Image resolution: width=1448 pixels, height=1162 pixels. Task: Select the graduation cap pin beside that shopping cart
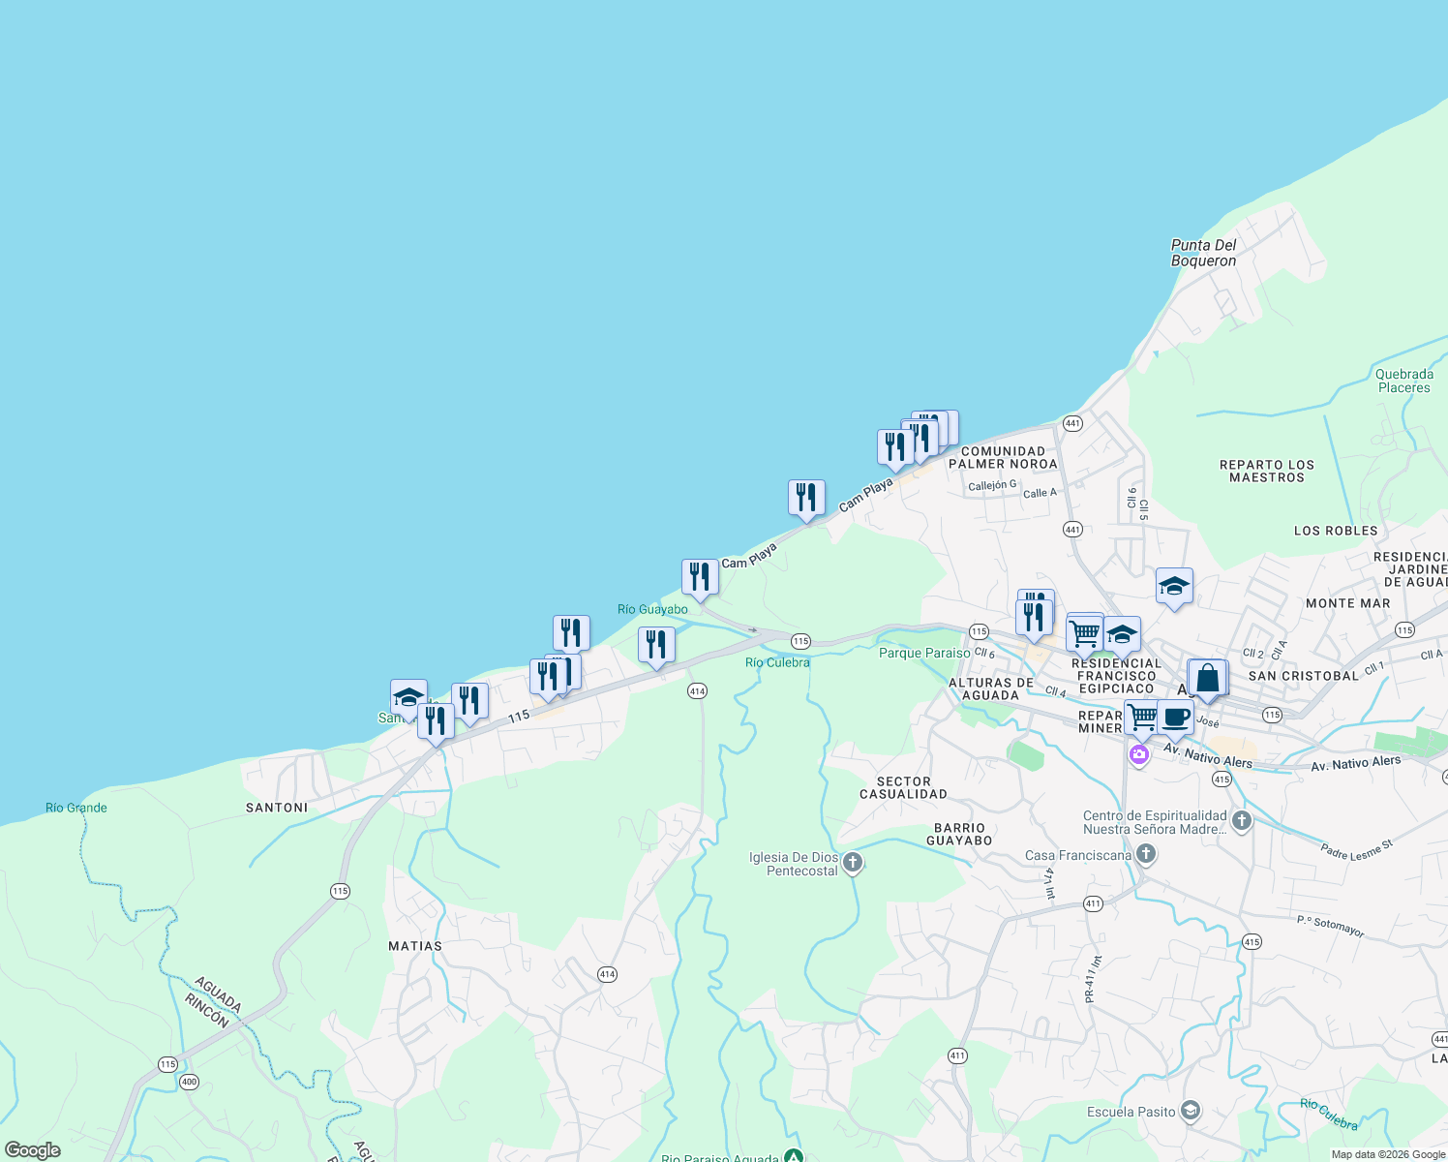tap(1122, 635)
